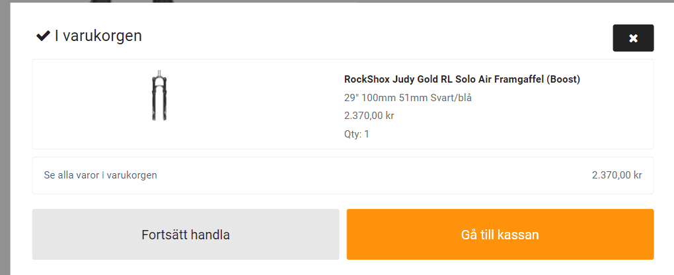Viewport: 674px width, 275px height.
Task: Proceed with the Gå till kassan button
Action: point(500,235)
